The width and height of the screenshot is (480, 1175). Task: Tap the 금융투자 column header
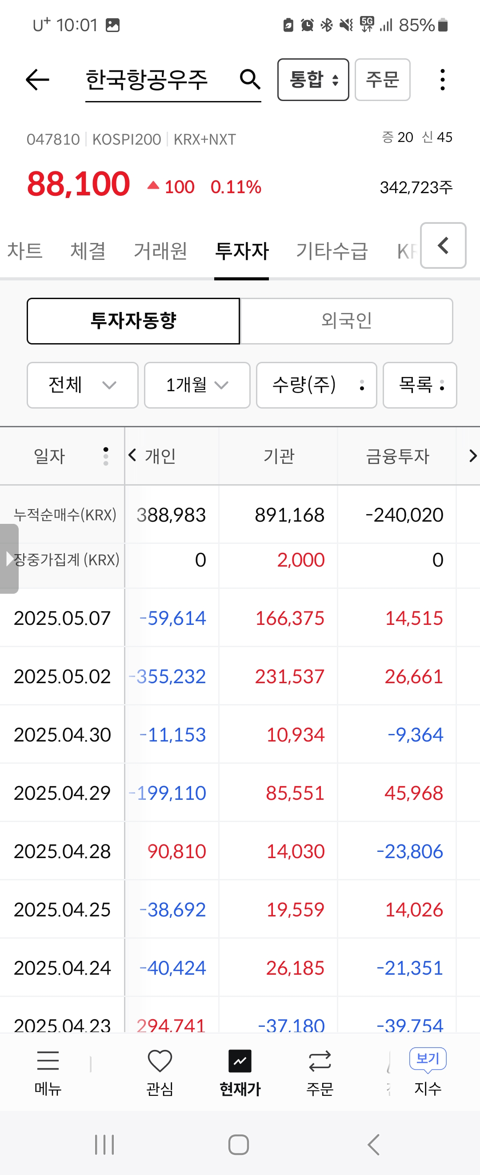pyautogui.click(x=398, y=456)
